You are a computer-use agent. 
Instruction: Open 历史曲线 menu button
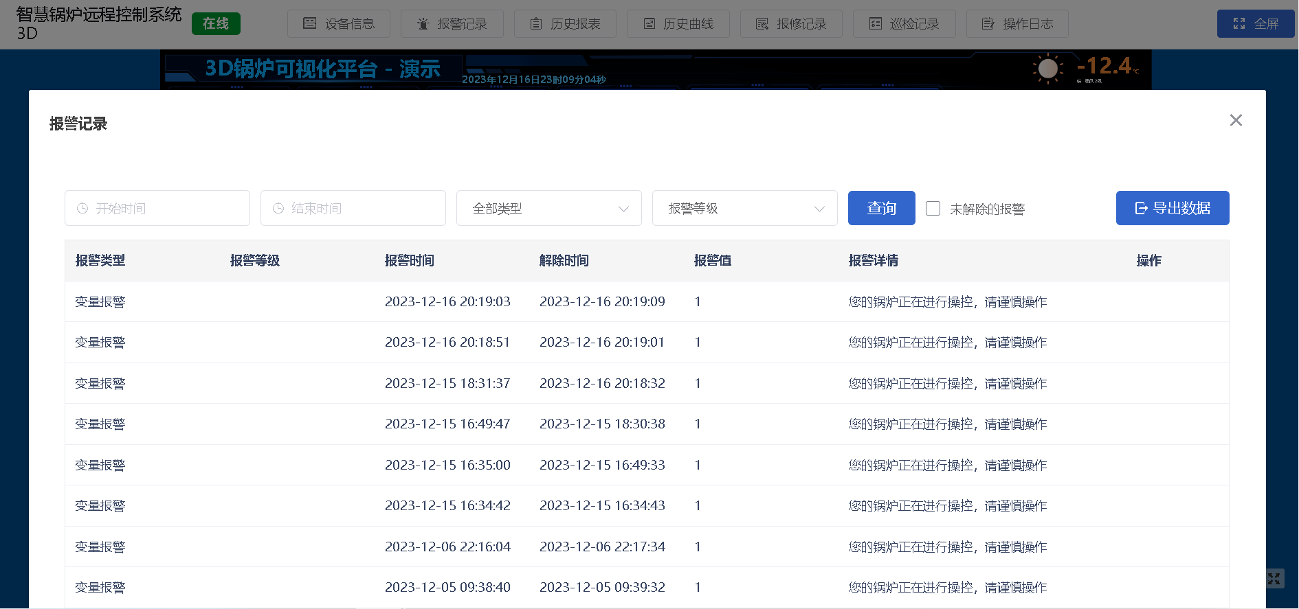(x=678, y=24)
